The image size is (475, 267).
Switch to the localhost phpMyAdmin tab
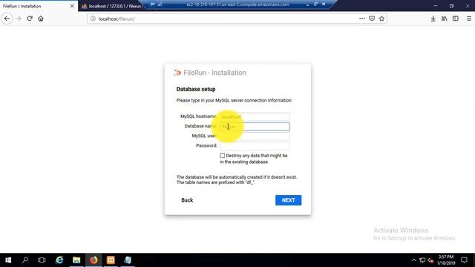111,6
